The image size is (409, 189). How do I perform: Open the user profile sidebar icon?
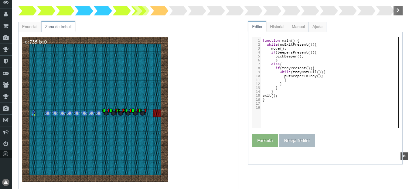tap(5, 14)
